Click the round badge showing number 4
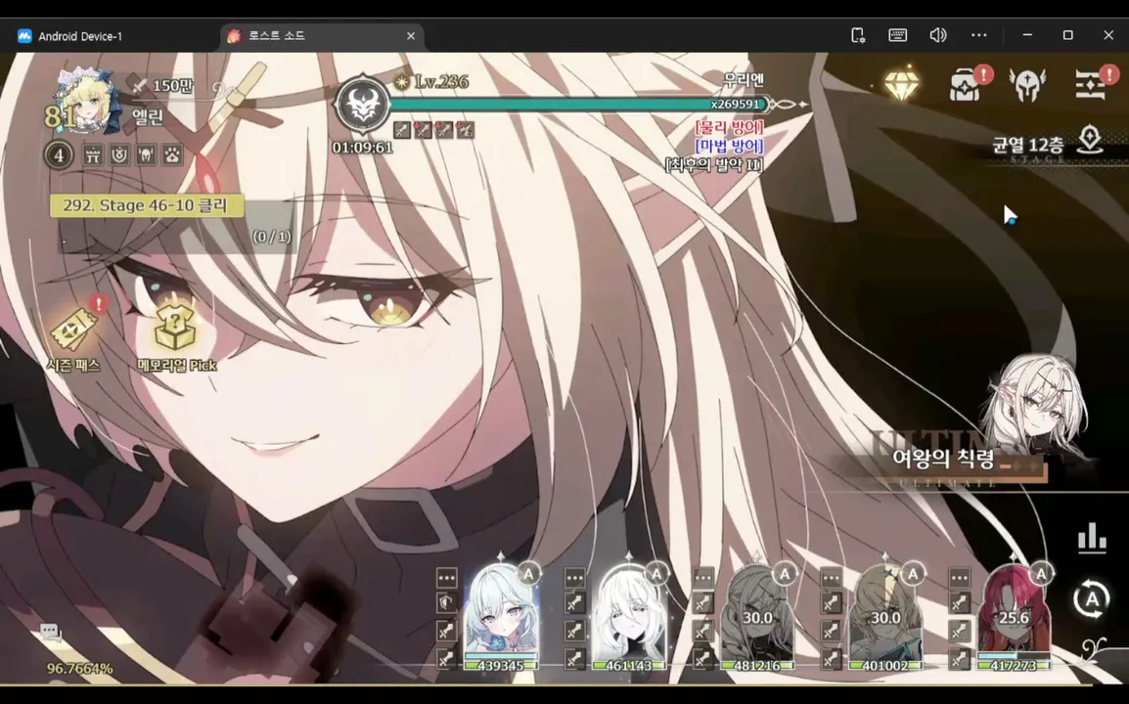Screen dimensions: 1129x704 click(x=59, y=154)
